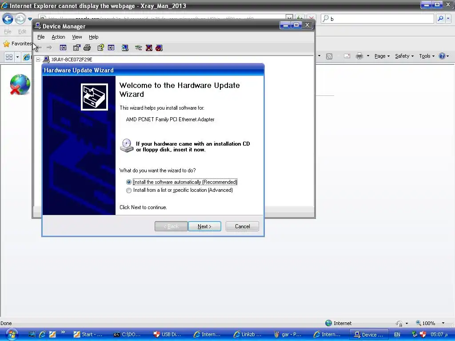
Task: Click in the IE search input box
Action: (x=377, y=19)
